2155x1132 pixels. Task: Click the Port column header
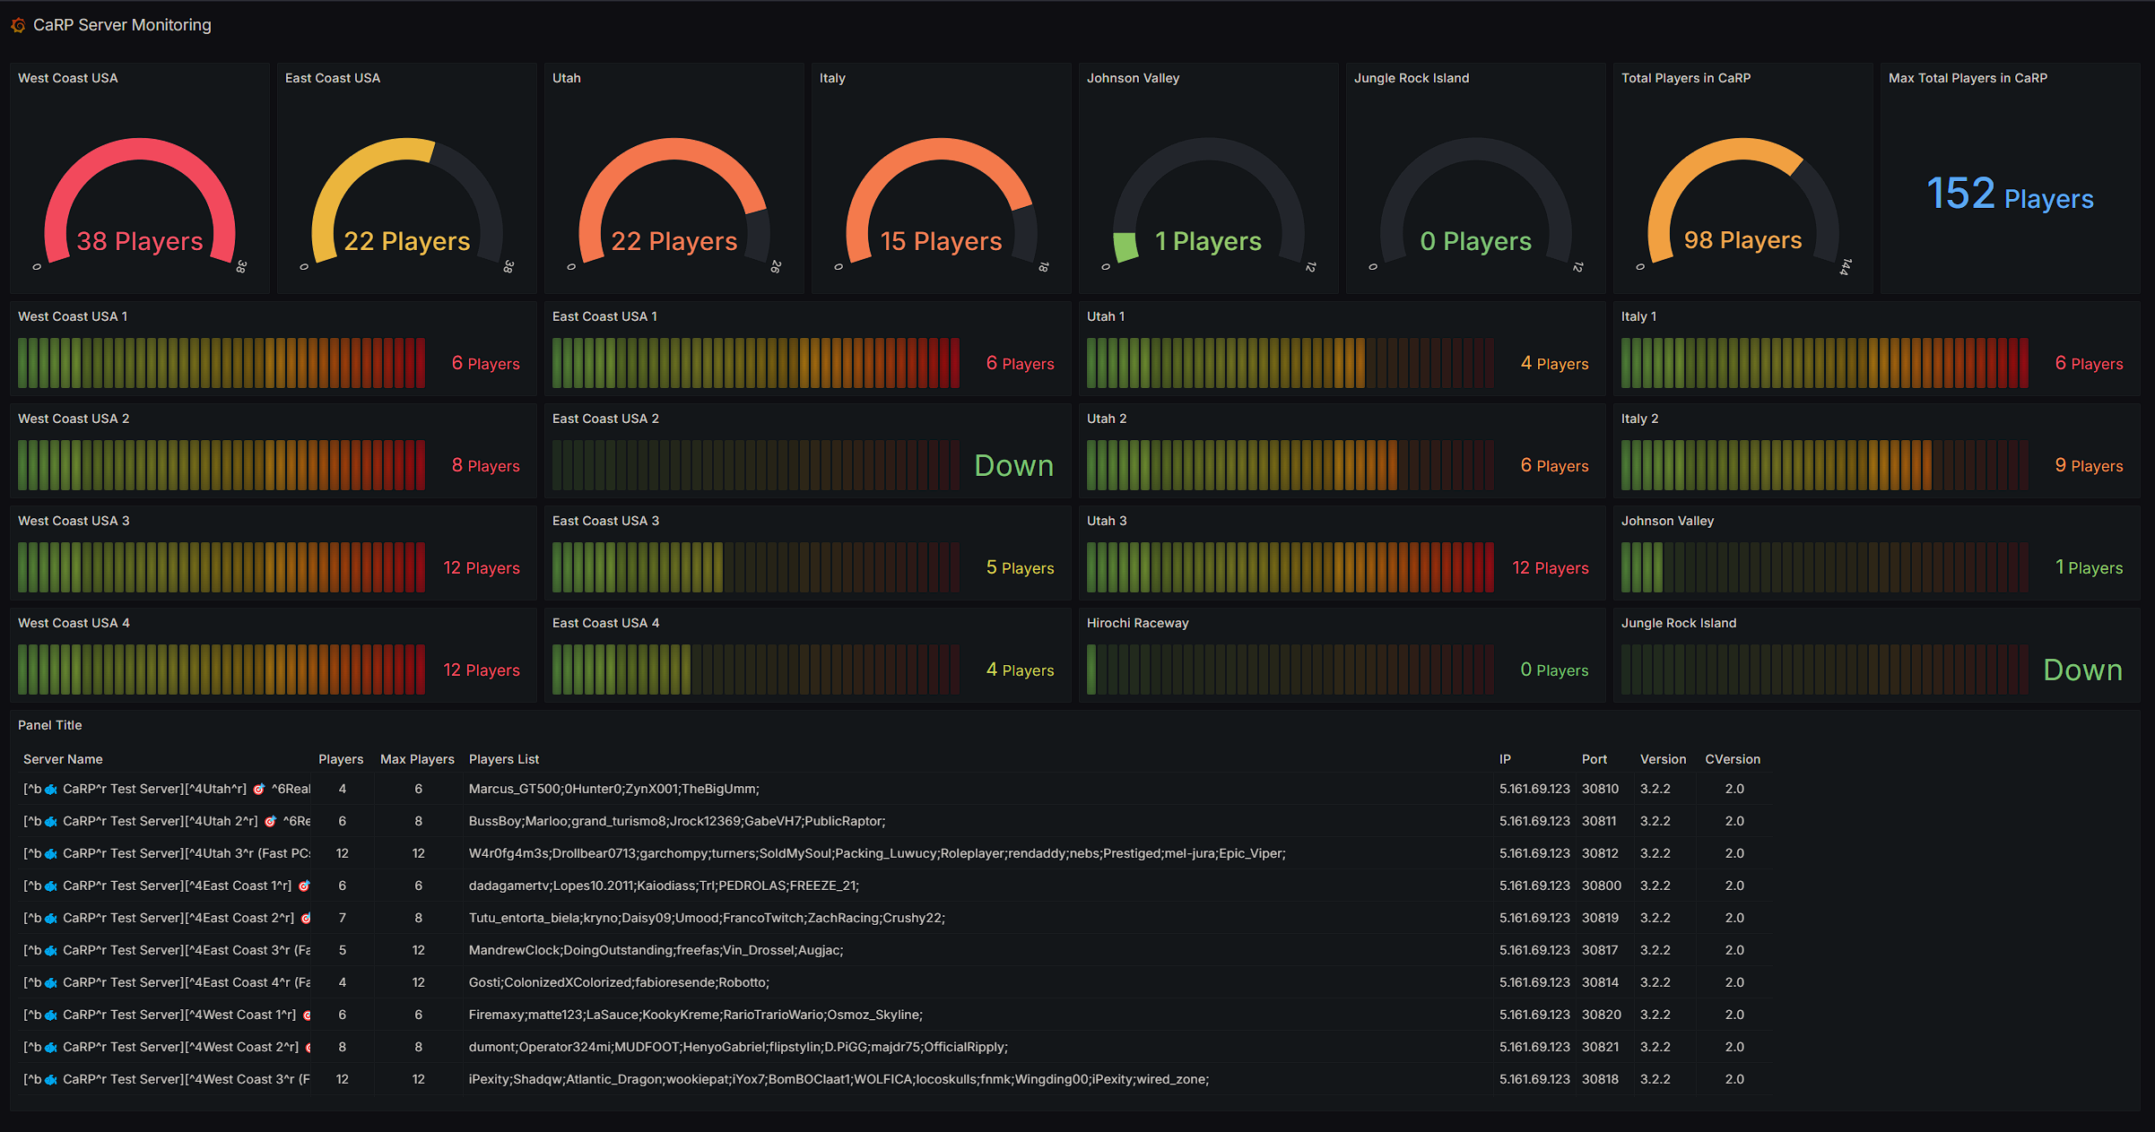(x=1595, y=759)
